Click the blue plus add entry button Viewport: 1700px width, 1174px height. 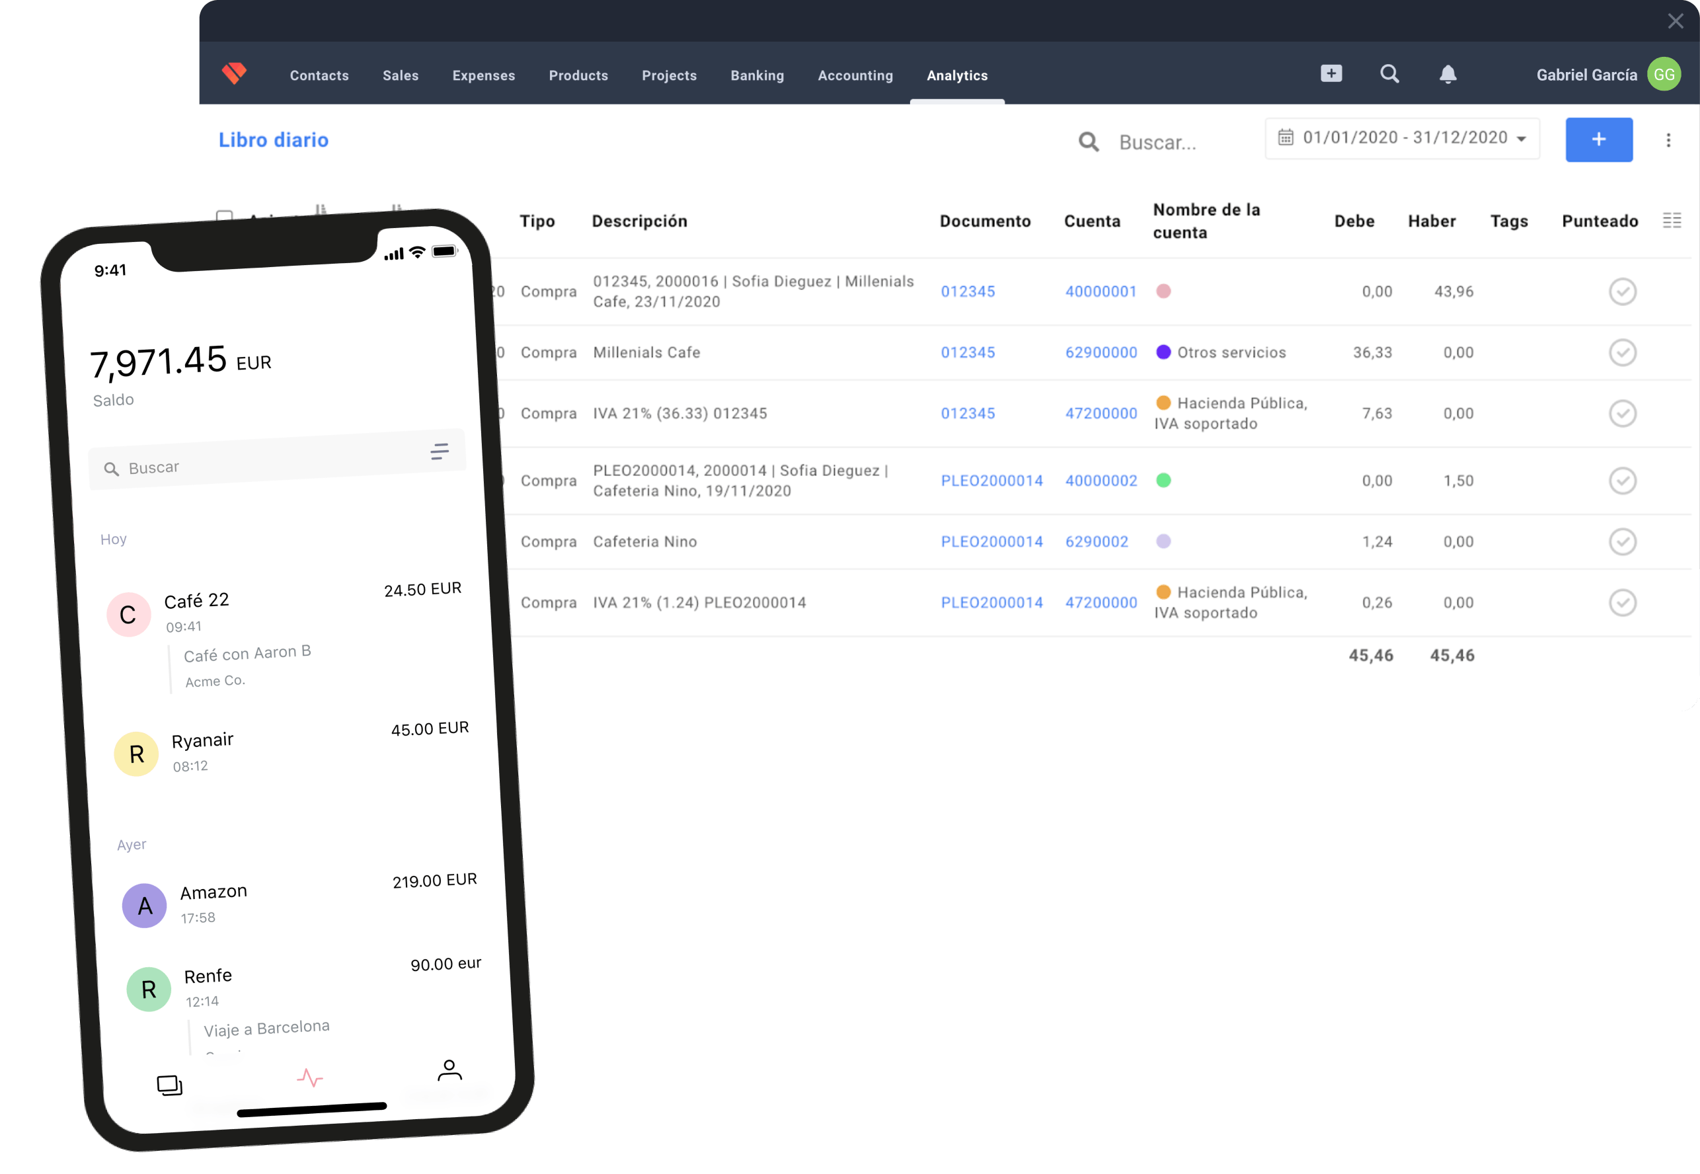tap(1598, 139)
